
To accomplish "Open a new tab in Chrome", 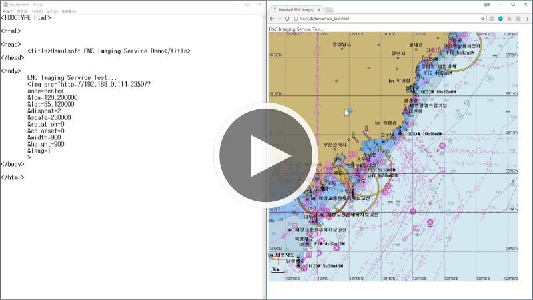I will coord(329,9).
